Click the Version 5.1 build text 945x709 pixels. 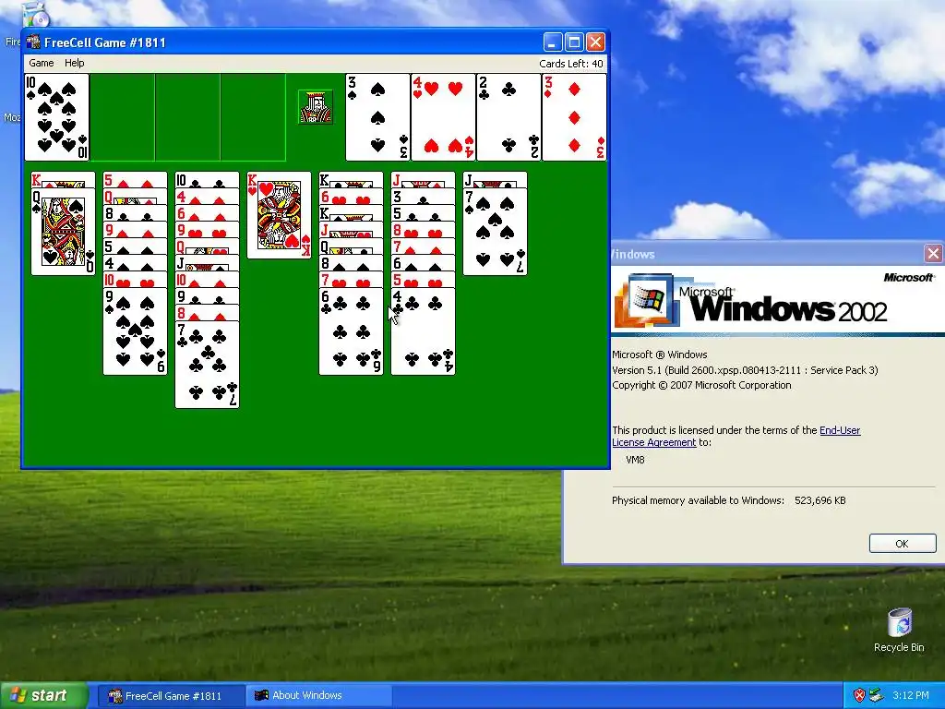coord(745,370)
